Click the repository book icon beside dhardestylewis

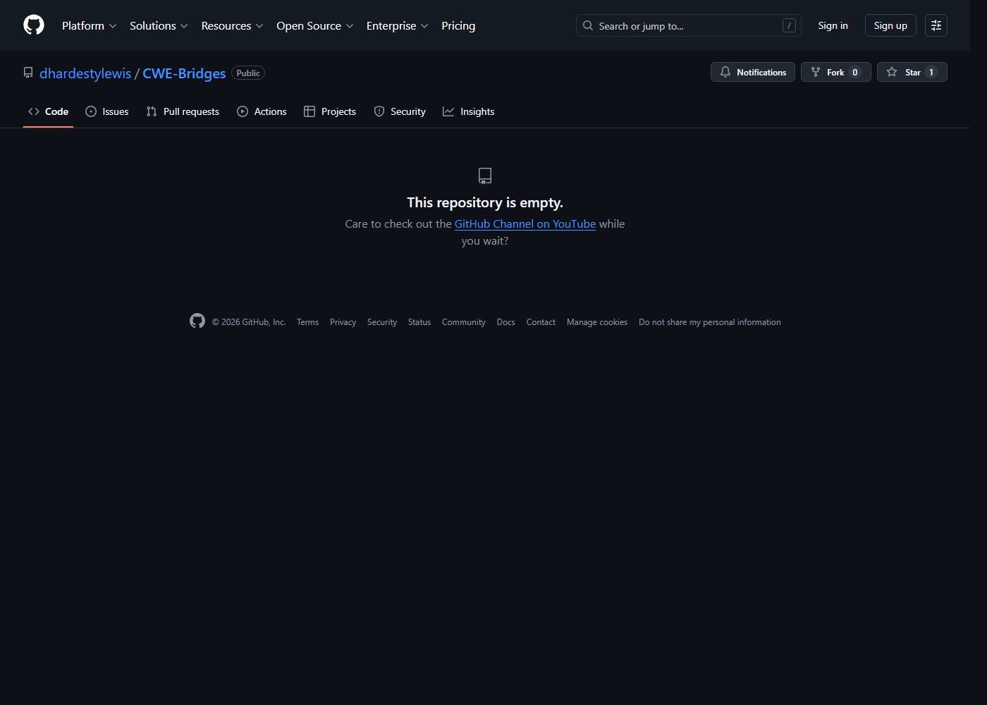28,72
